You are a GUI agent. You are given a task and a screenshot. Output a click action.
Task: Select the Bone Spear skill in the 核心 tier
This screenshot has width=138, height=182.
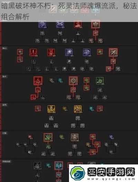pos(113,53)
